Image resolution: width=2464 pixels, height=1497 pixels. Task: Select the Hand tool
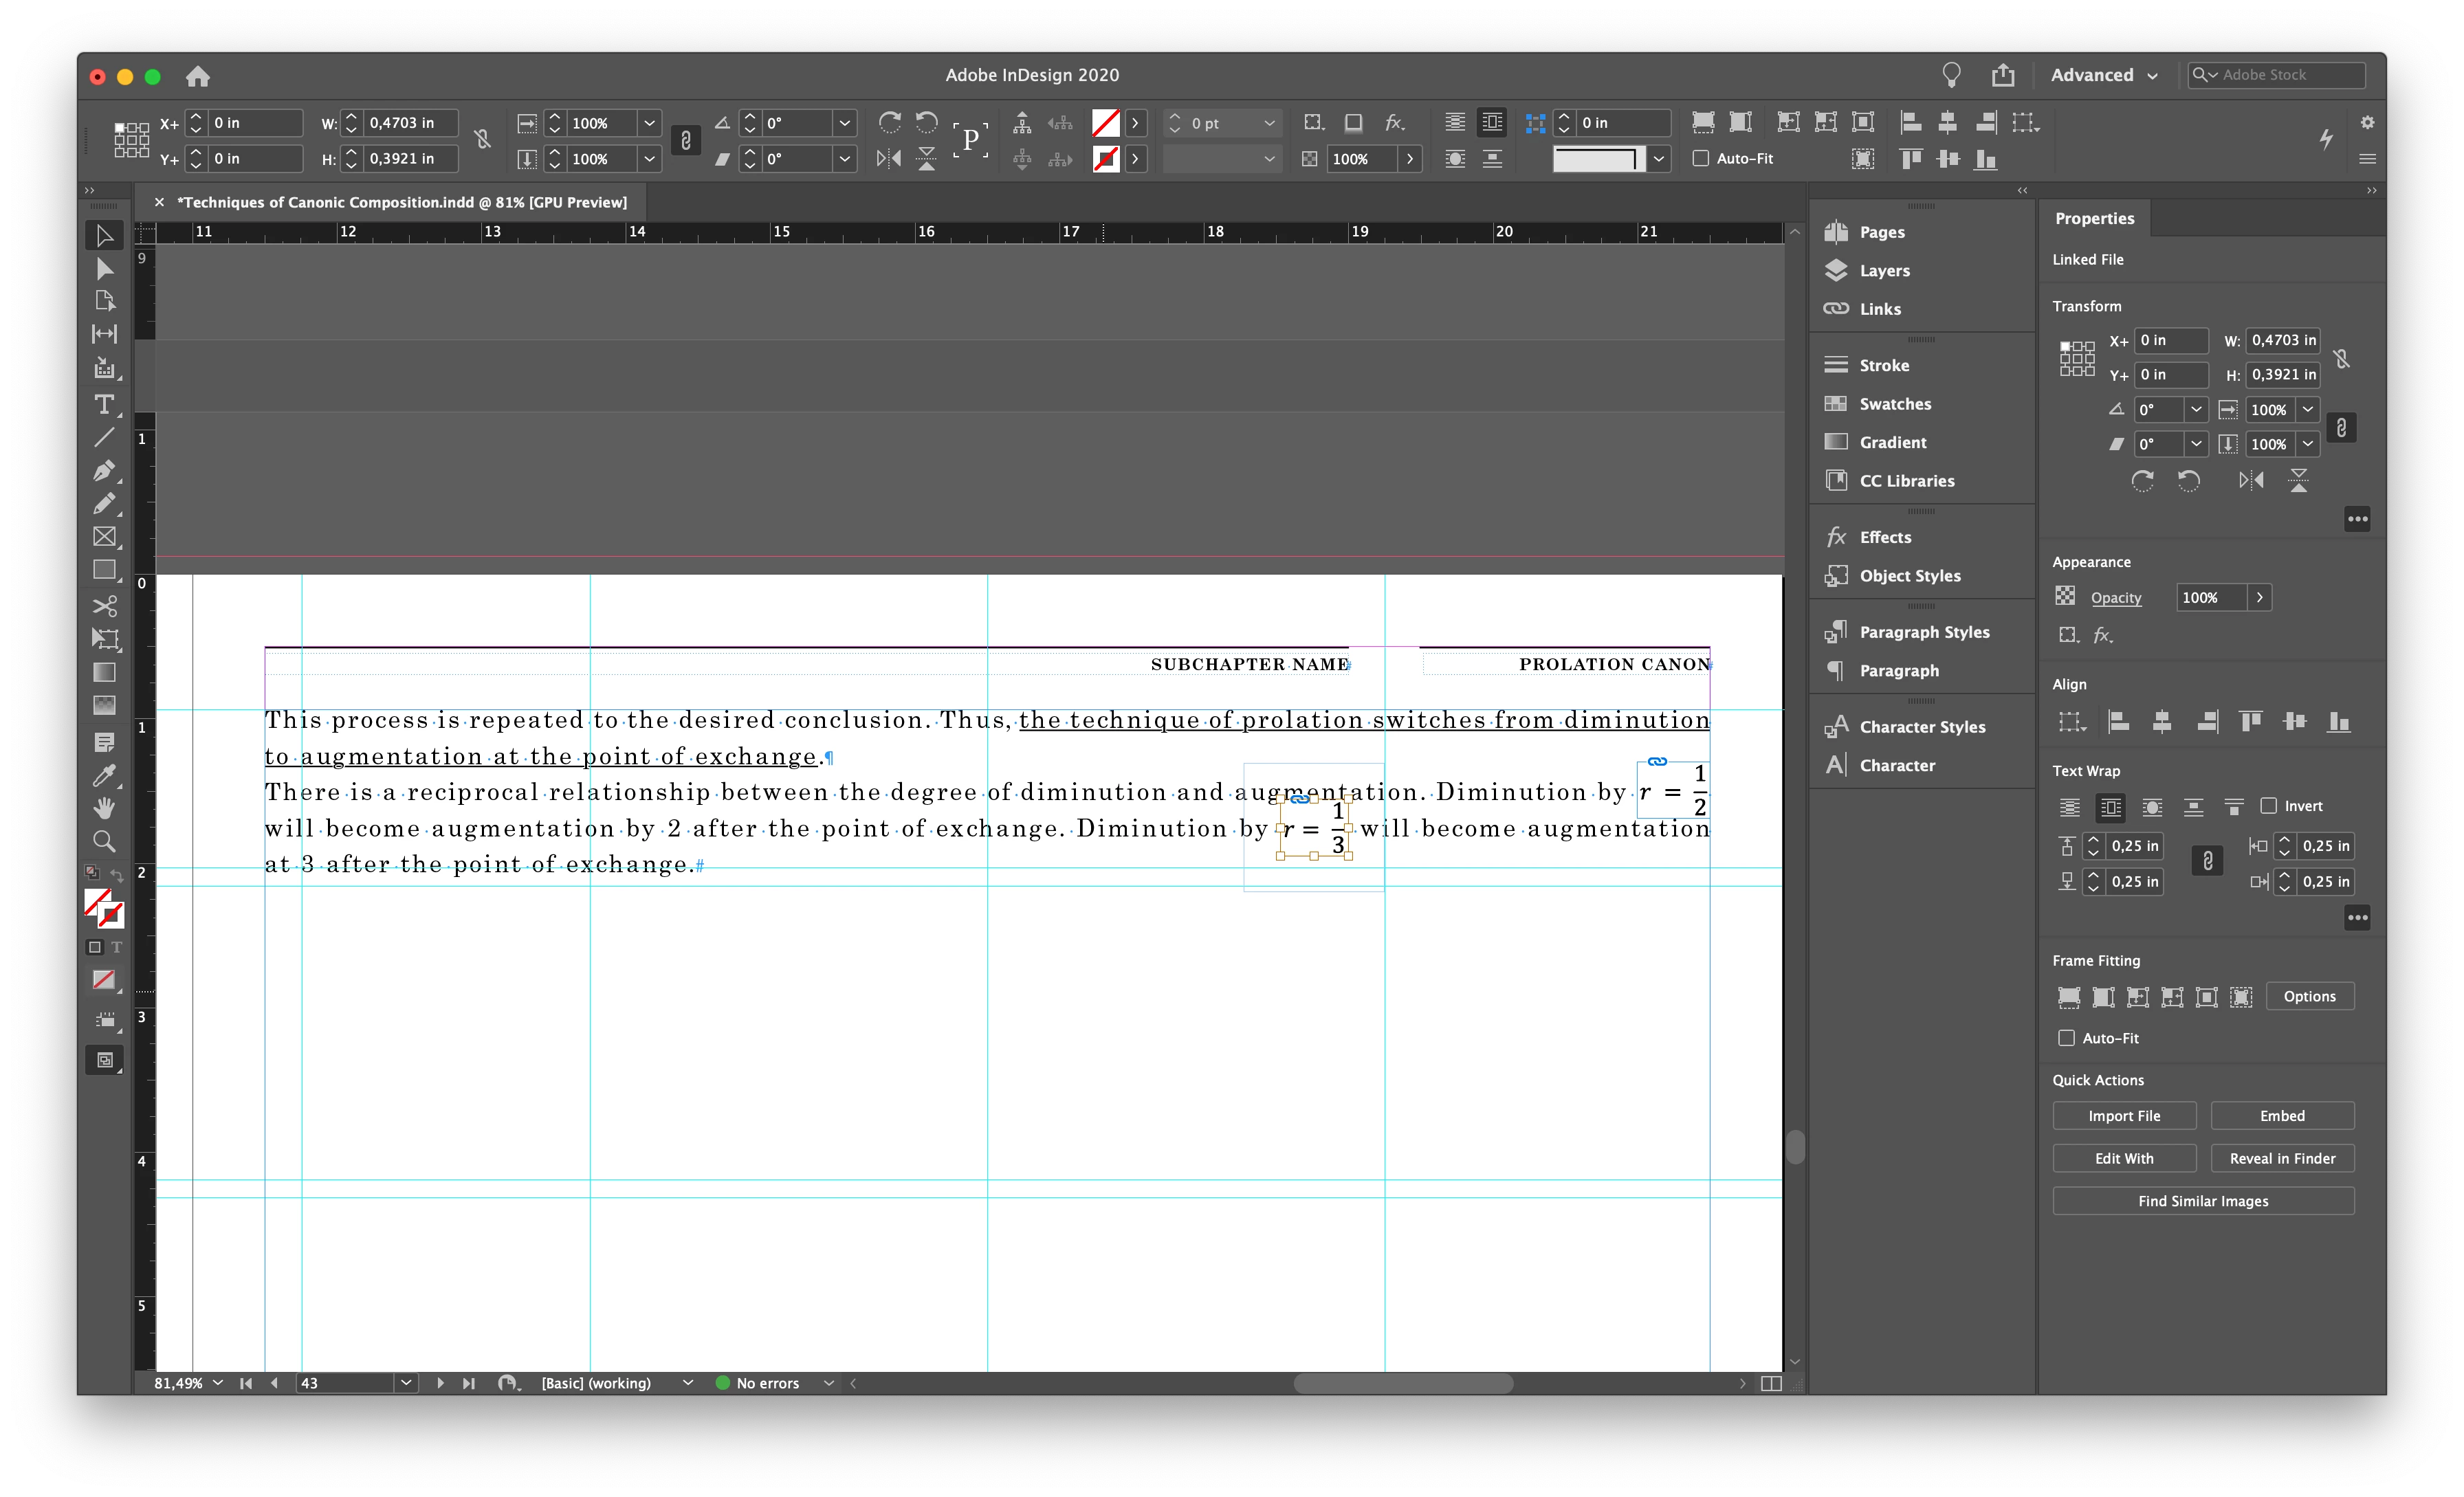[103, 808]
